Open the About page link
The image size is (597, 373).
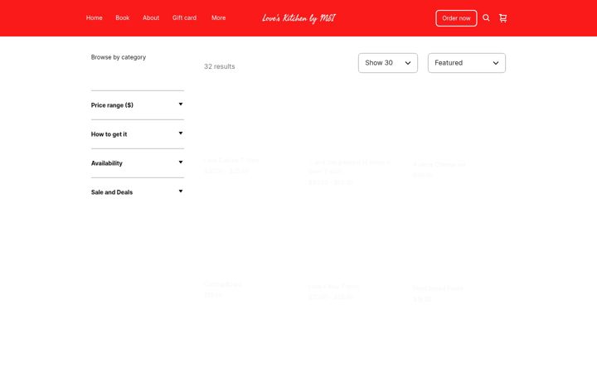click(x=151, y=18)
